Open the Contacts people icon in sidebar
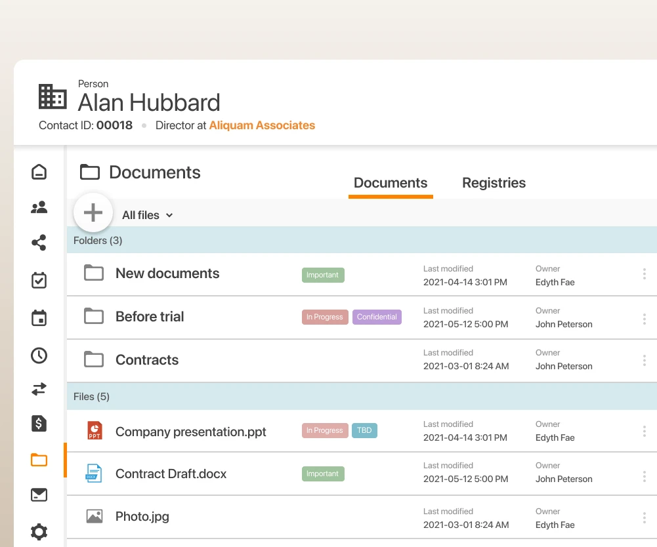This screenshot has height=547, width=657. (39, 207)
